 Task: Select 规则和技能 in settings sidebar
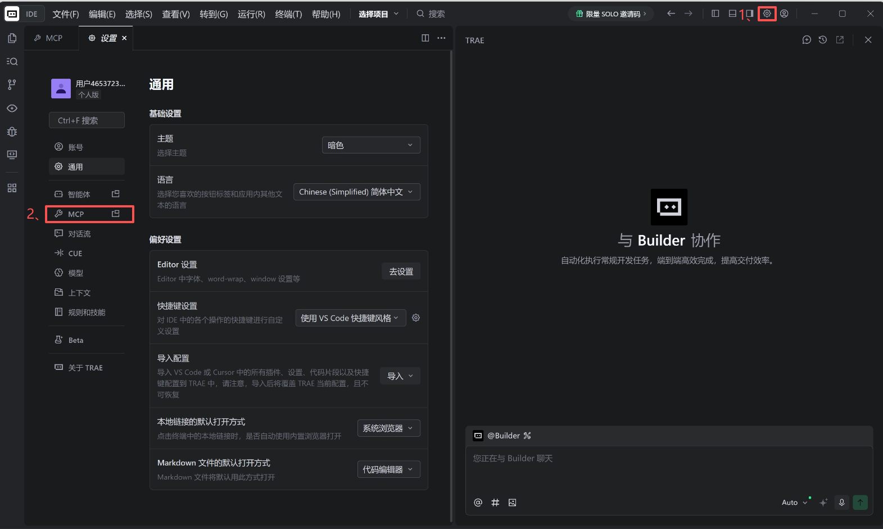click(x=87, y=312)
